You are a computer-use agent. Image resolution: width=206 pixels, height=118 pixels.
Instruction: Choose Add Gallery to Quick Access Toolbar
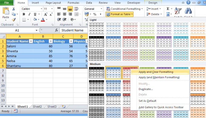point(160,107)
